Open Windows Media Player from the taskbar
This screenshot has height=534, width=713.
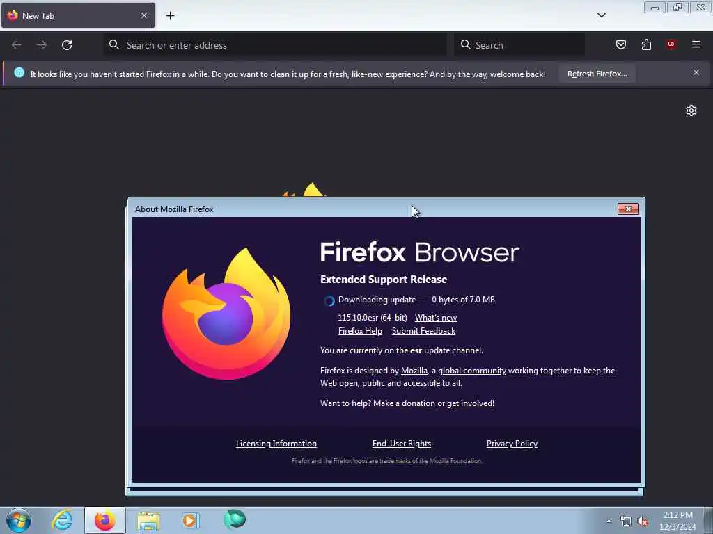click(x=190, y=520)
